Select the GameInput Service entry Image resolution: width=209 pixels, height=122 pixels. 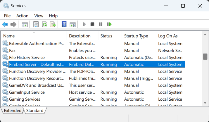coord(27,92)
